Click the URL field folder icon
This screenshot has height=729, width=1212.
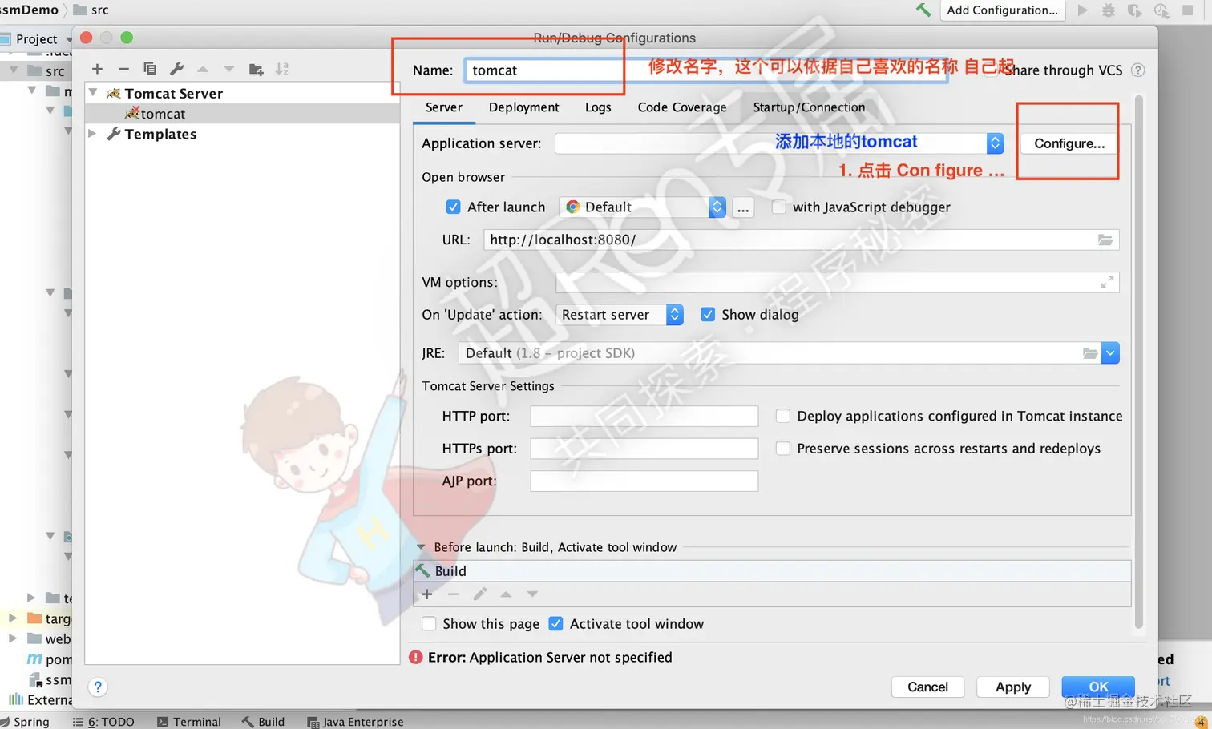(x=1105, y=240)
